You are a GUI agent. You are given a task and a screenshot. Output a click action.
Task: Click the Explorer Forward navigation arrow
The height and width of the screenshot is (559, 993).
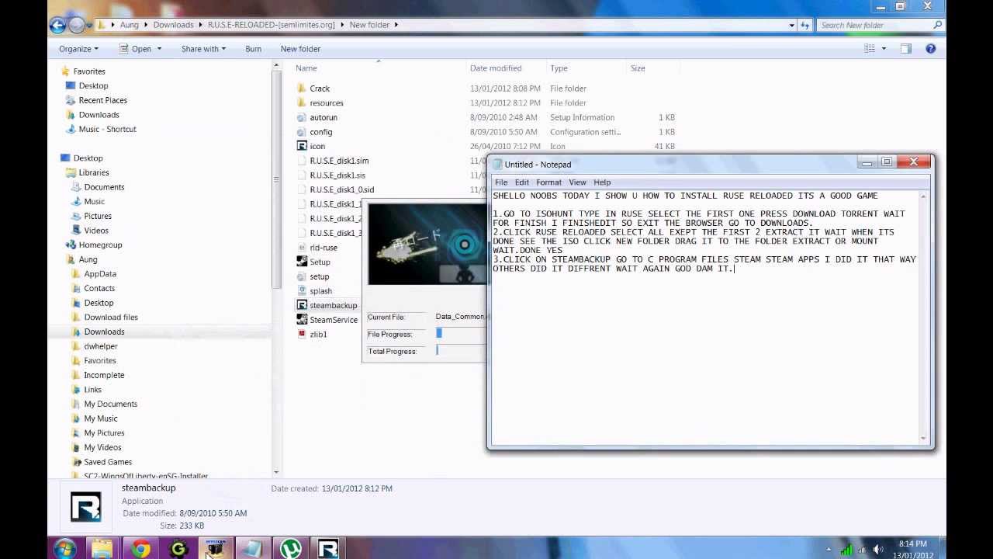click(76, 25)
